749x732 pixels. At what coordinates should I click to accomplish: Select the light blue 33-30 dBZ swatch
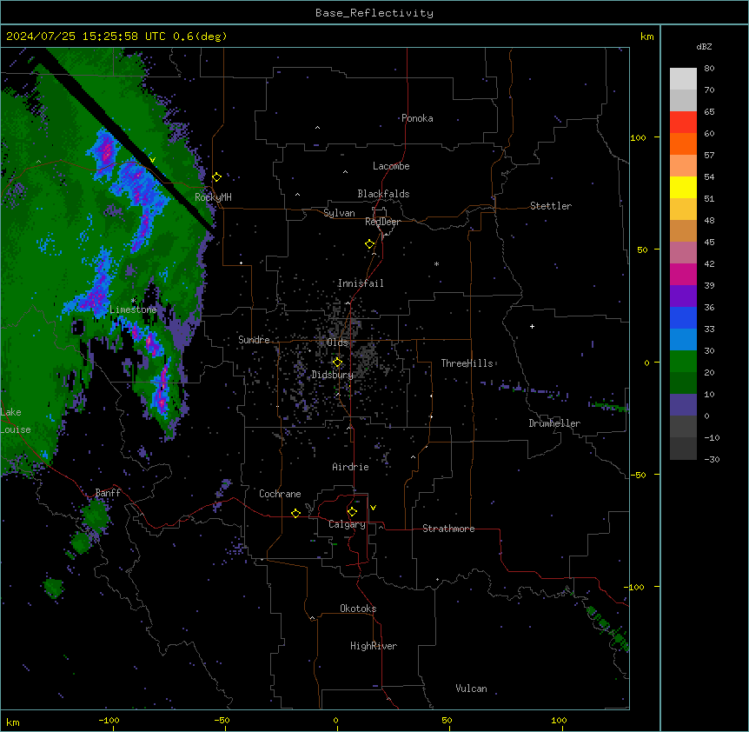coord(683,340)
